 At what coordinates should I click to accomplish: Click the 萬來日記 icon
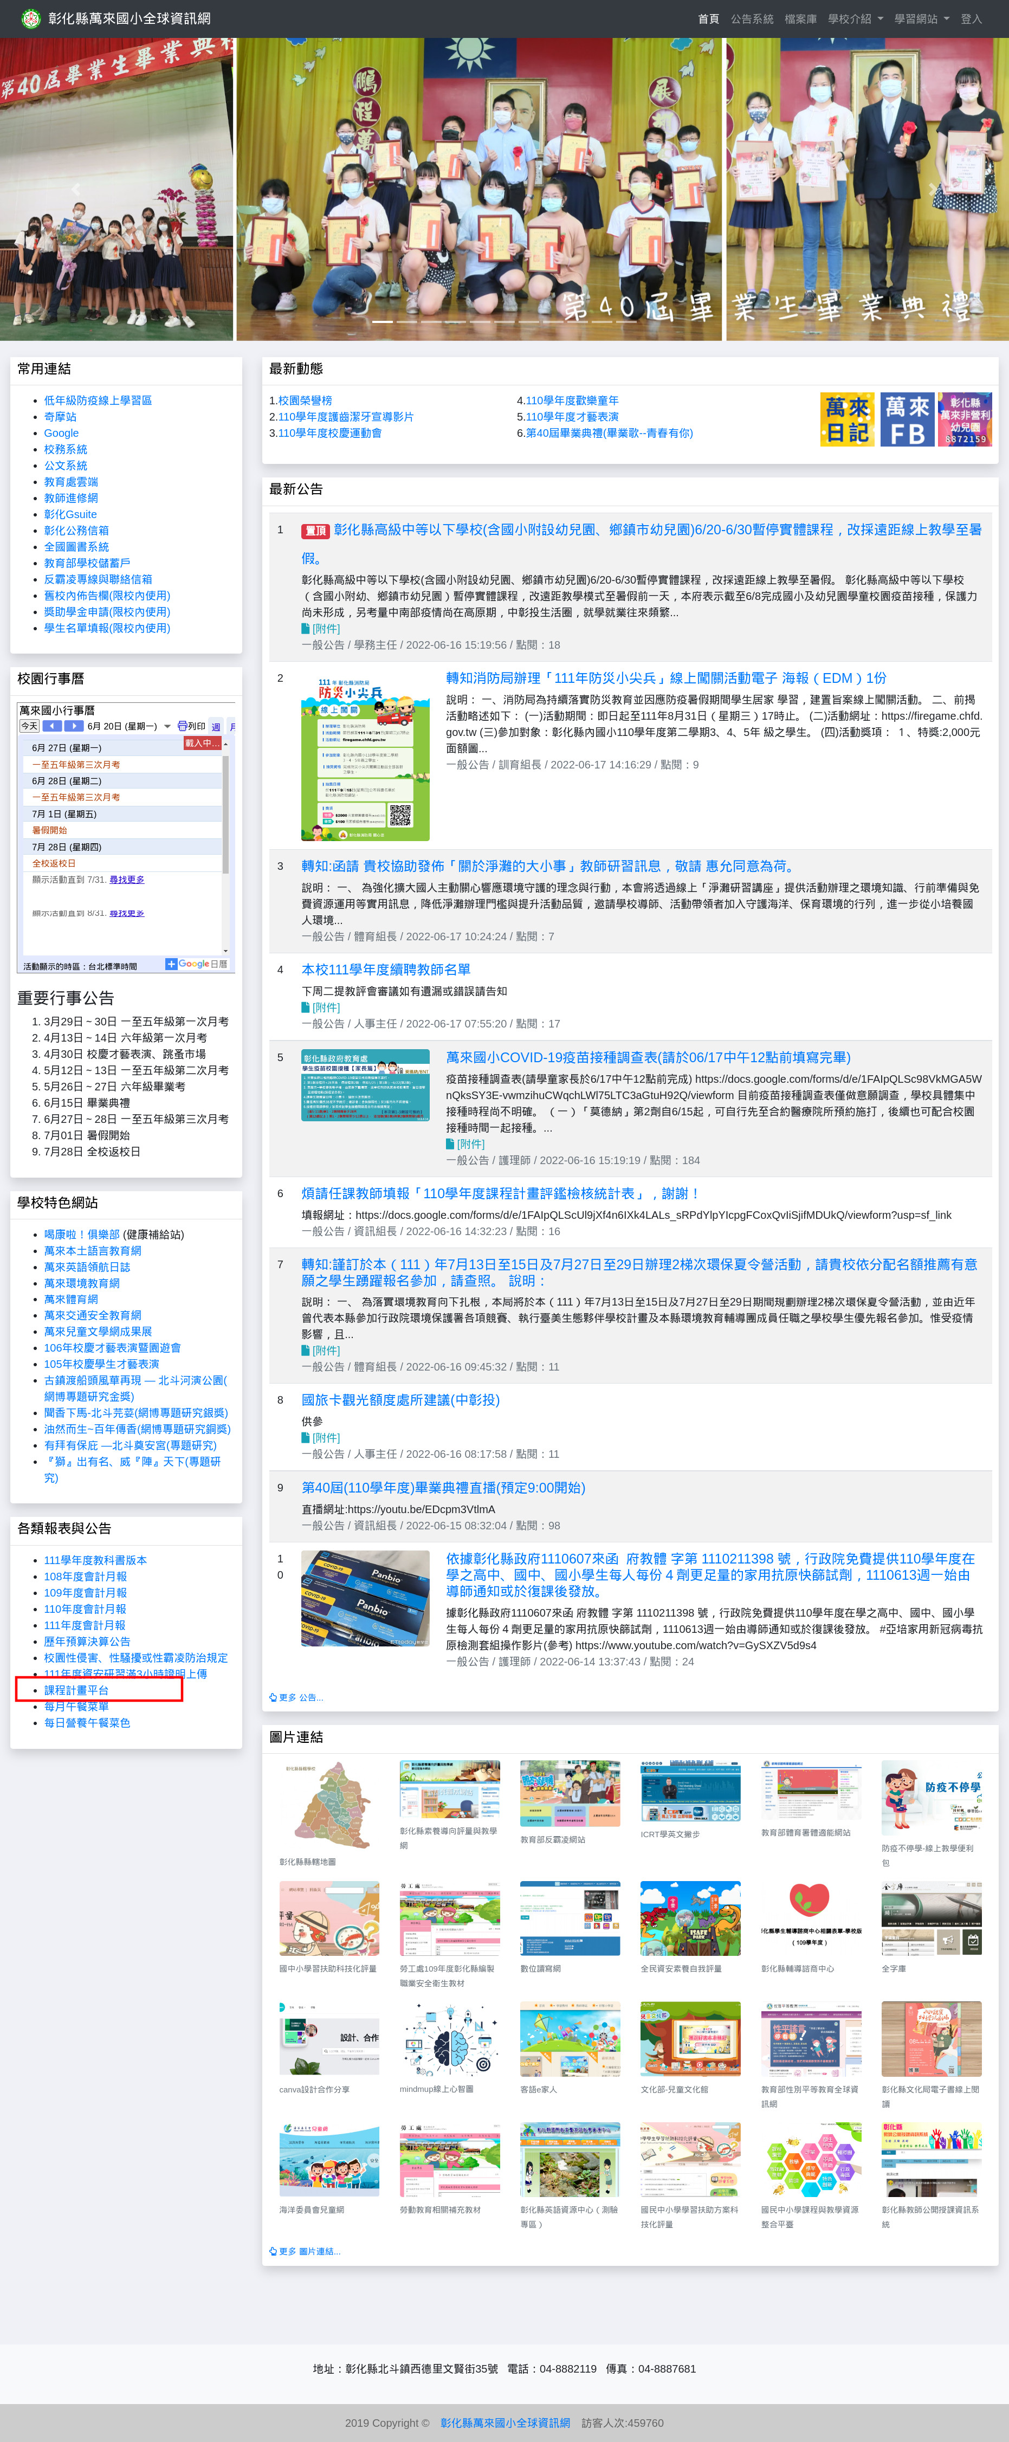point(847,420)
